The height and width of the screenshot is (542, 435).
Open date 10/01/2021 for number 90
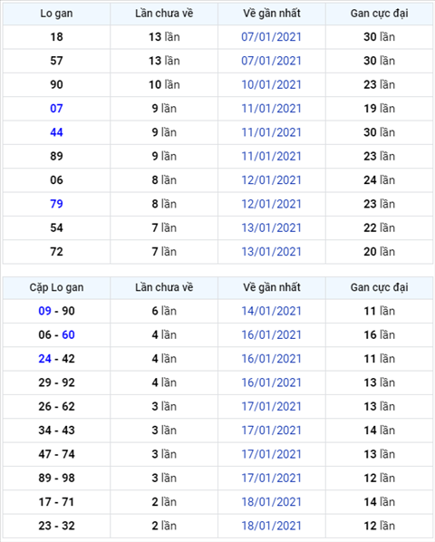pyautogui.click(x=271, y=84)
